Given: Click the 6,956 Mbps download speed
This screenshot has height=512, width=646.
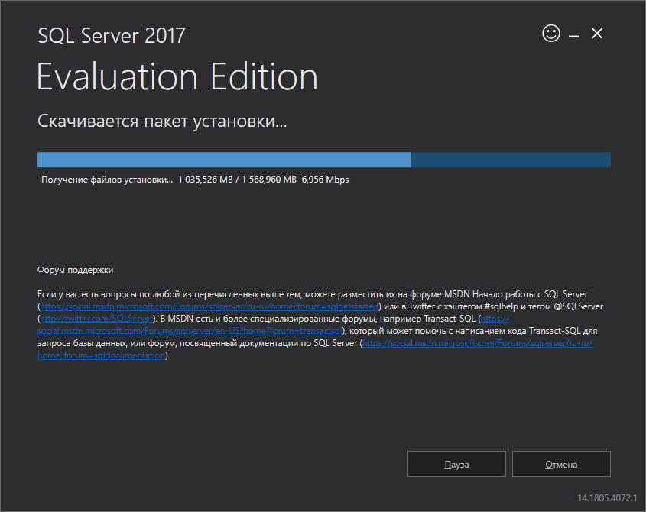Looking at the screenshot, I should (325, 180).
